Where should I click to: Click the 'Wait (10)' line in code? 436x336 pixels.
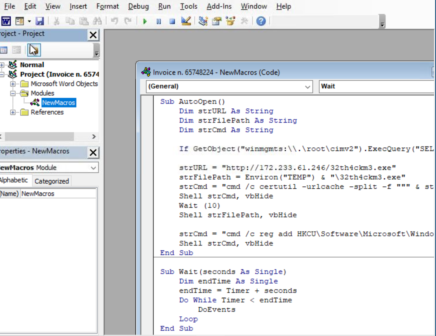pyautogui.click(x=200, y=206)
